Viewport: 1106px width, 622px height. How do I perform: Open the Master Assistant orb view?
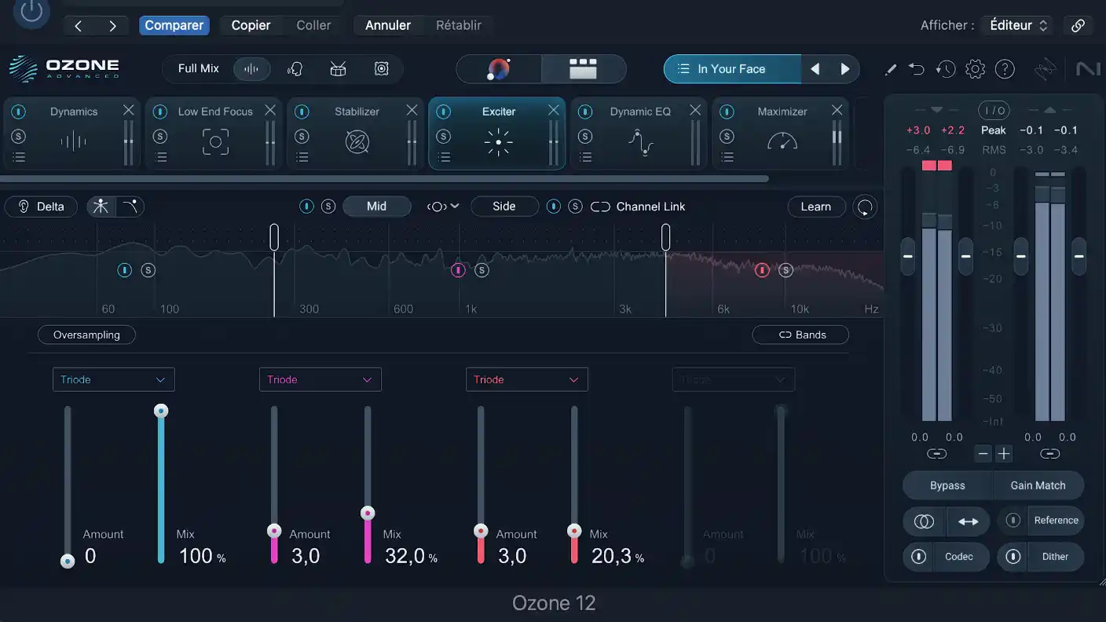pos(499,69)
